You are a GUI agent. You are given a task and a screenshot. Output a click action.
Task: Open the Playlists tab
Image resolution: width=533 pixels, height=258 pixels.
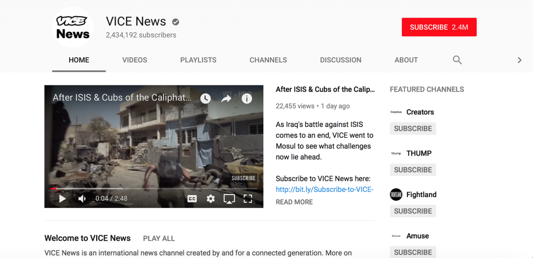tap(198, 60)
